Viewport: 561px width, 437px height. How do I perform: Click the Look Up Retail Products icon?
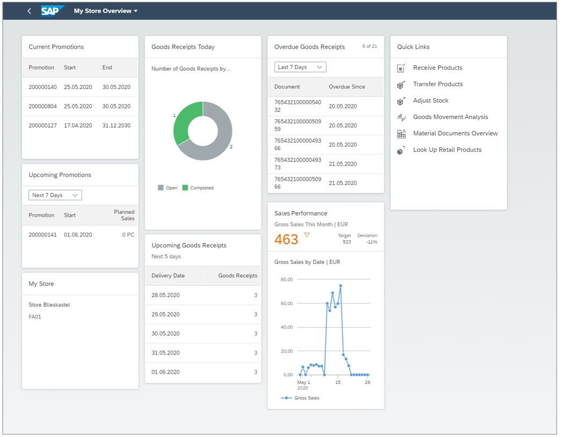coord(400,150)
